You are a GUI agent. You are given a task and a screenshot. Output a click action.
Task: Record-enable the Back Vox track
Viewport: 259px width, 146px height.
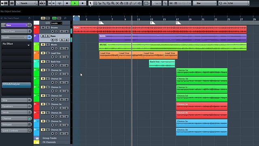pos(52,65)
